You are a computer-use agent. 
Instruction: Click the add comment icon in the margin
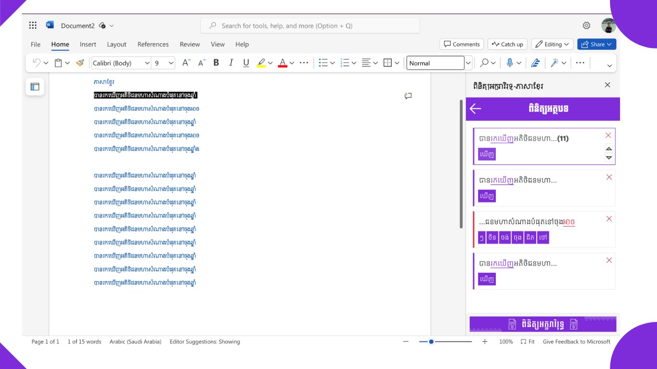(408, 96)
